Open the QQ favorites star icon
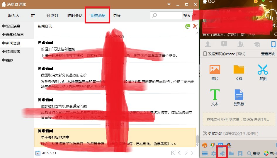Image resolution: width=277 pixels, height=158 pixels. (x=240, y=153)
